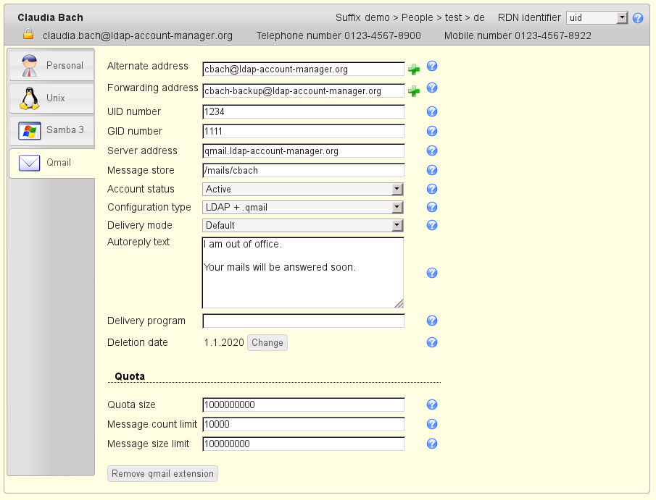This screenshot has width=656, height=500.
Task: Switch to the Personal tab
Action: click(51, 65)
